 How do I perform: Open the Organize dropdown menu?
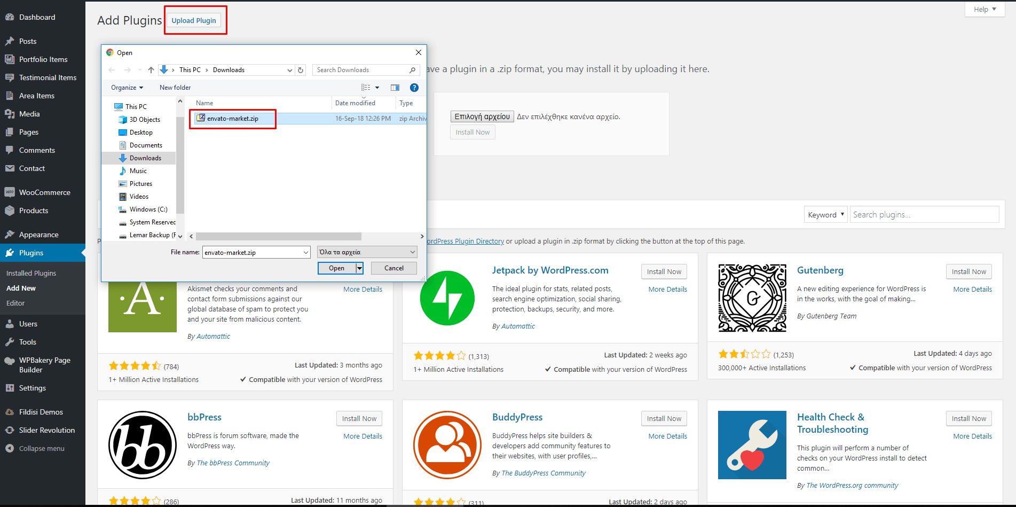point(127,88)
